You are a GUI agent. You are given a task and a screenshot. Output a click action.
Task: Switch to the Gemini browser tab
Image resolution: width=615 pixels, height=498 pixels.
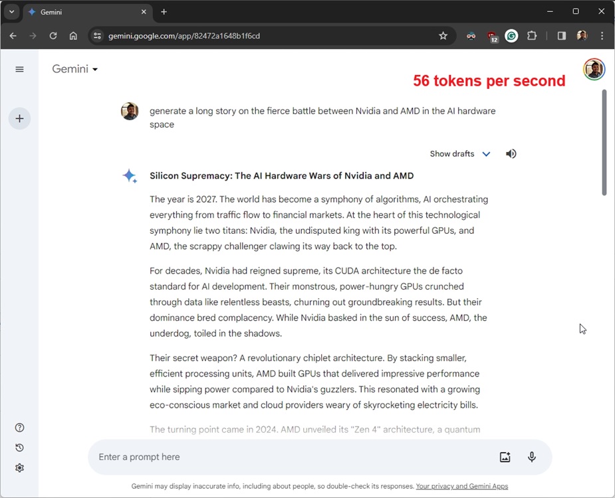pos(80,11)
